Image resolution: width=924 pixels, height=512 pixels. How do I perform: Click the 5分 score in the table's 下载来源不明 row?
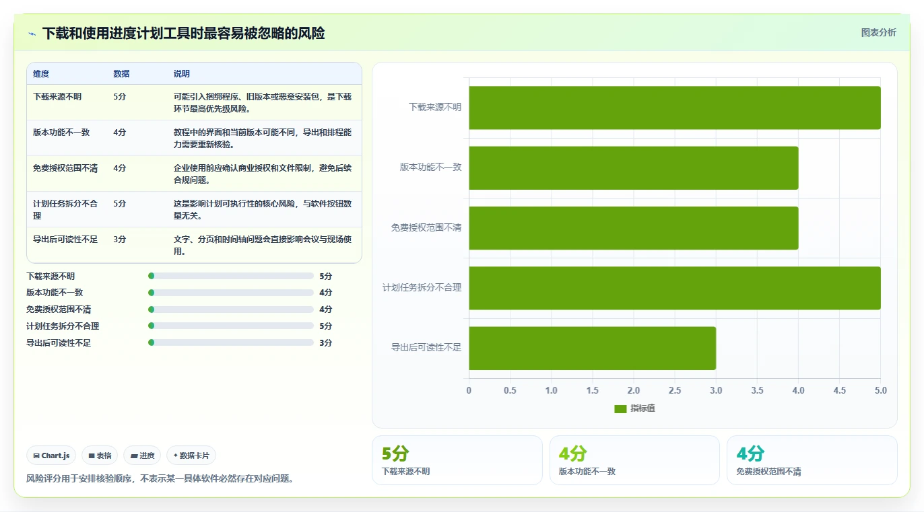click(x=120, y=97)
